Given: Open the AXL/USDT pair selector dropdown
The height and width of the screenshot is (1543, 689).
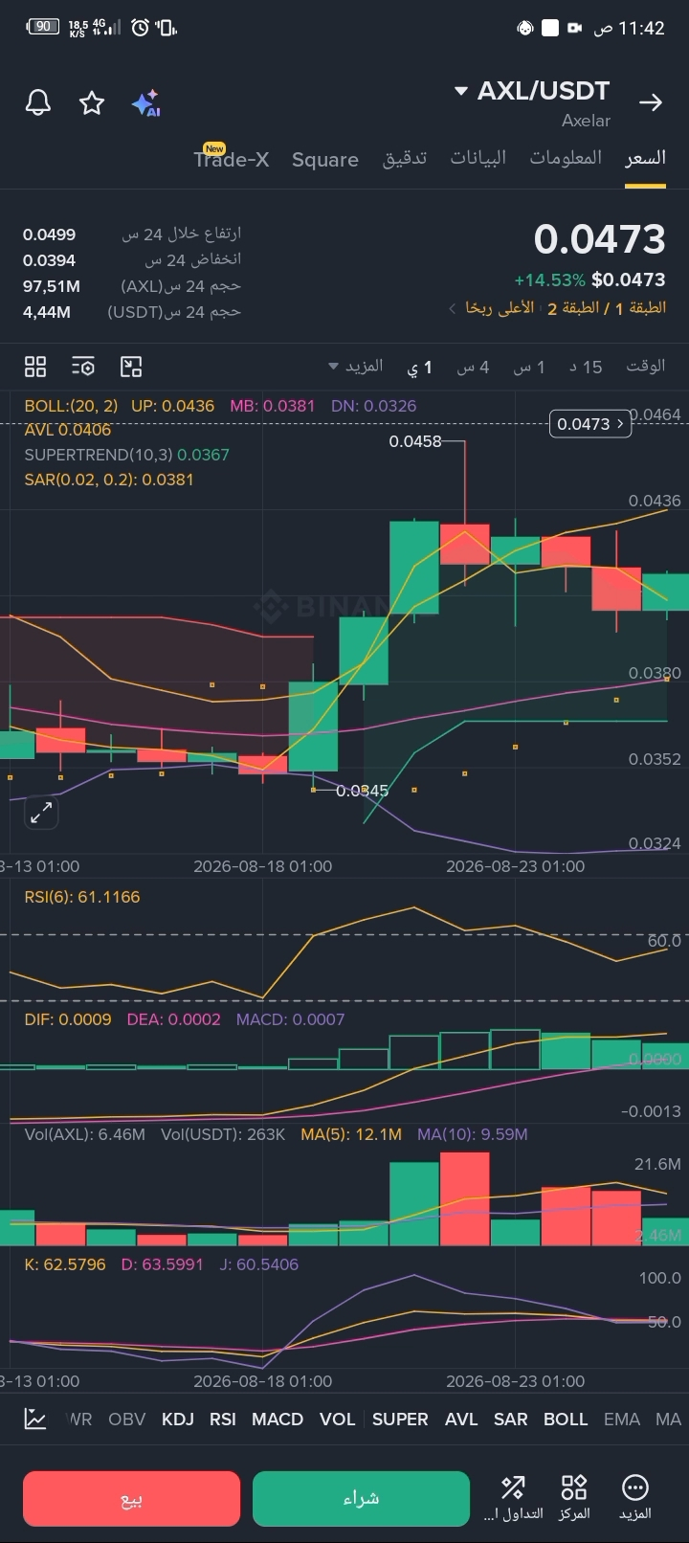Looking at the screenshot, I should pyautogui.click(x=531, y=91).
